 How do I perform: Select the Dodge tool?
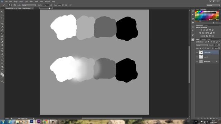pyautogui.click(x=2, y=51)
